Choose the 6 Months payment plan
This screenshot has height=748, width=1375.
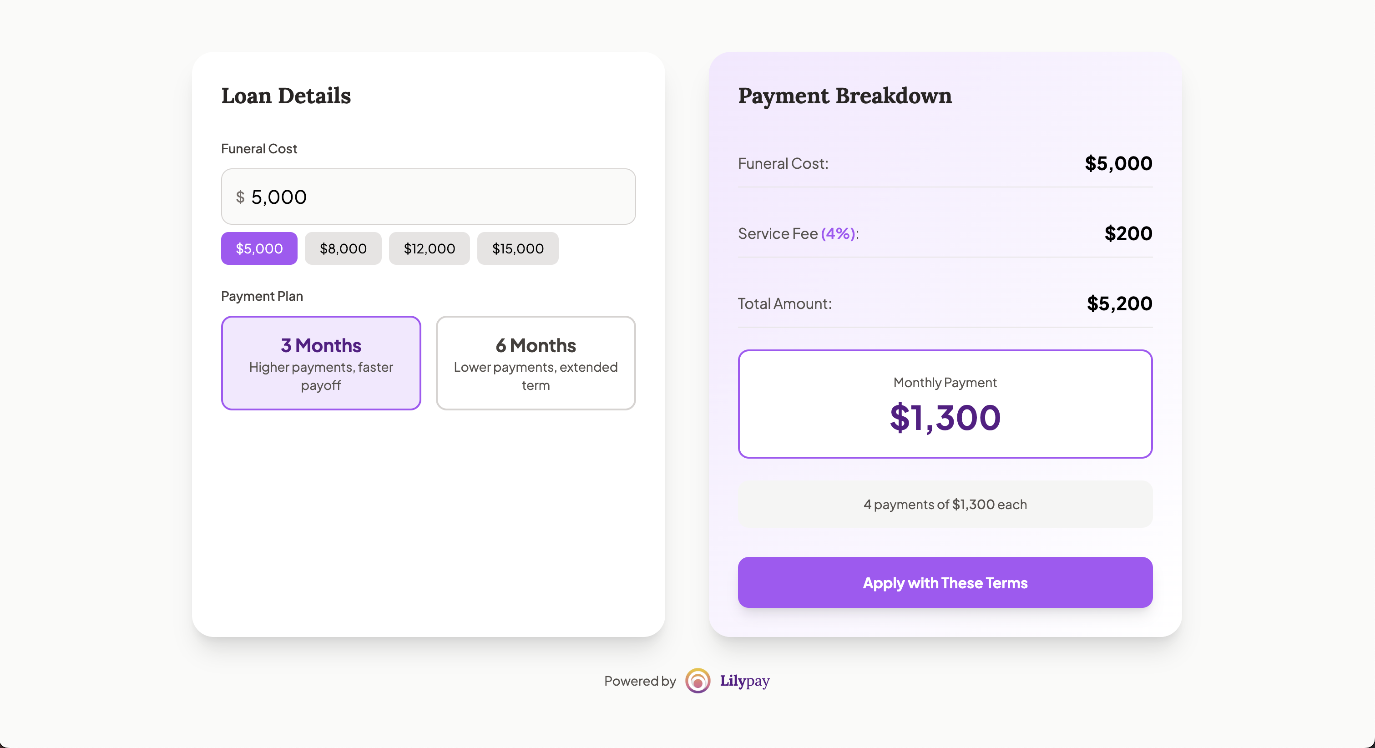[535, 363]
